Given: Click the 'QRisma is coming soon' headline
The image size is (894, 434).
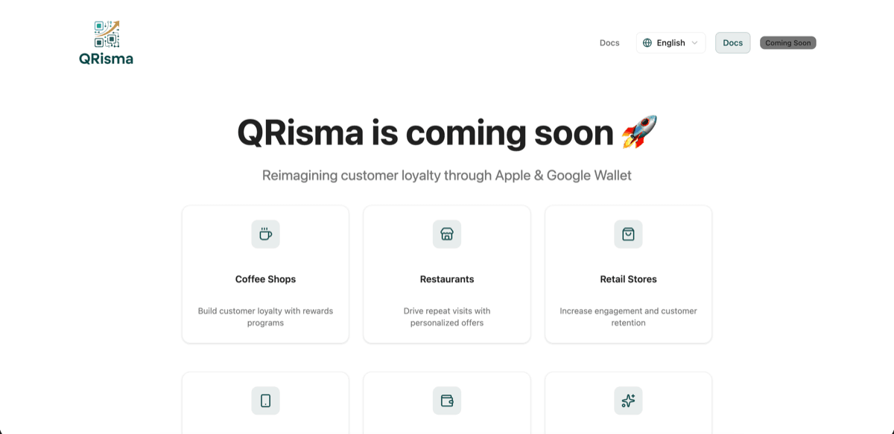Looking at the screenshot, I should coord(447,133).
